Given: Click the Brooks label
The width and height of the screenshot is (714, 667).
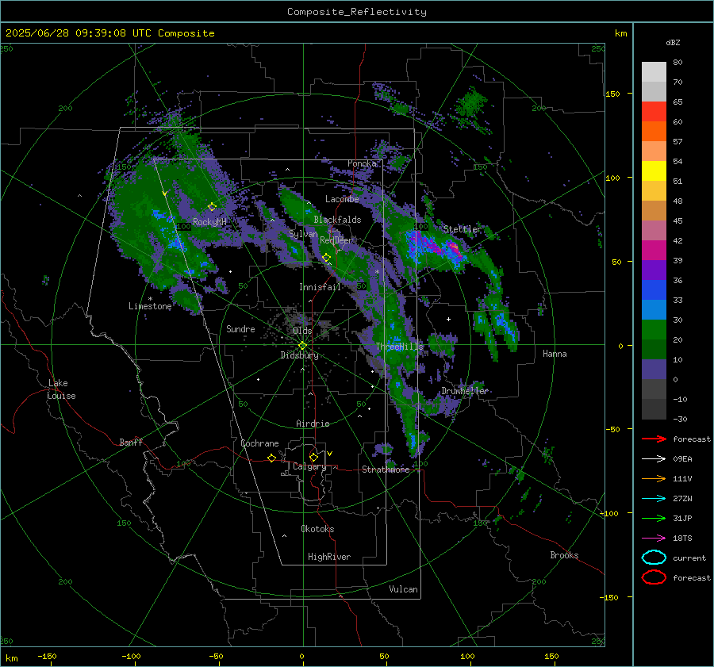Looking at the screenshot, I should pyautogui.click(x=564, y=555).
